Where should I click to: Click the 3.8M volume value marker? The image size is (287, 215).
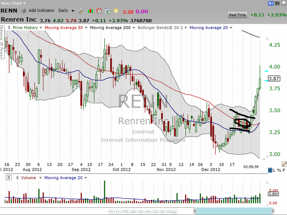tap(273, 194)
